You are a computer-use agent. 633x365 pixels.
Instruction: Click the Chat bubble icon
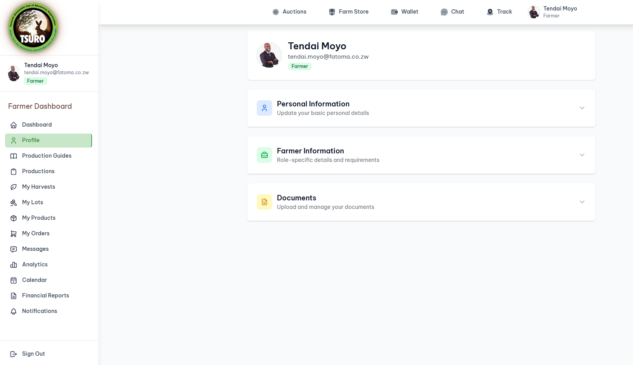point(443,12)
